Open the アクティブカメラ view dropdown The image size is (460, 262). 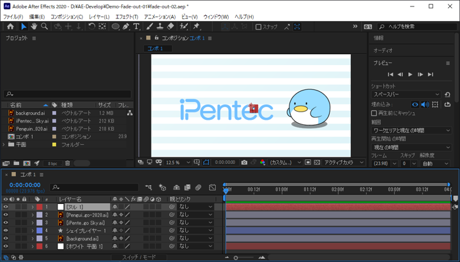(x=344, y=163)
